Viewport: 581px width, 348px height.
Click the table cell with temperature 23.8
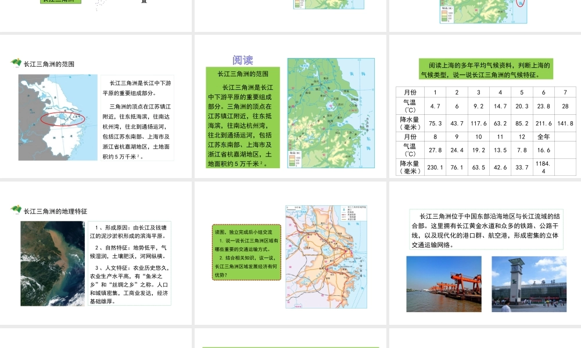[x=544, y=106]
